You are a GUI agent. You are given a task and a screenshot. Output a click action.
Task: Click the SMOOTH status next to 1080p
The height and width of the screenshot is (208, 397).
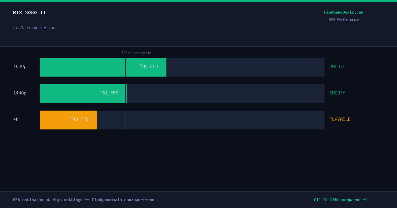coord(337,66)
